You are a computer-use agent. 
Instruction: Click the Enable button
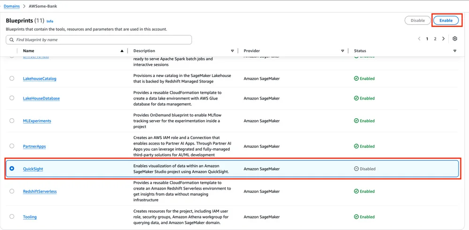pyautogui.click(x=446, y=20)
